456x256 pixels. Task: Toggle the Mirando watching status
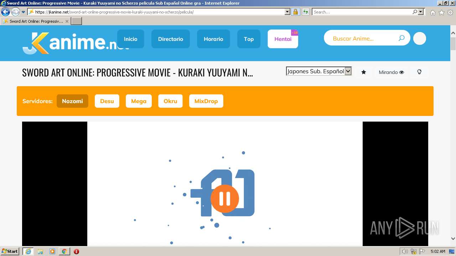391,72
